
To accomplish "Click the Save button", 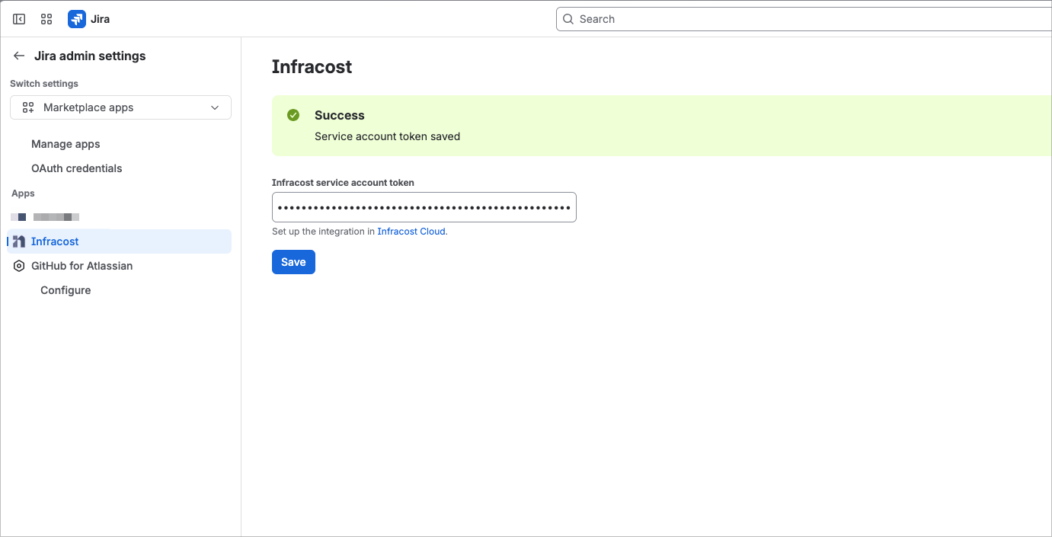I will pos(293,262).
